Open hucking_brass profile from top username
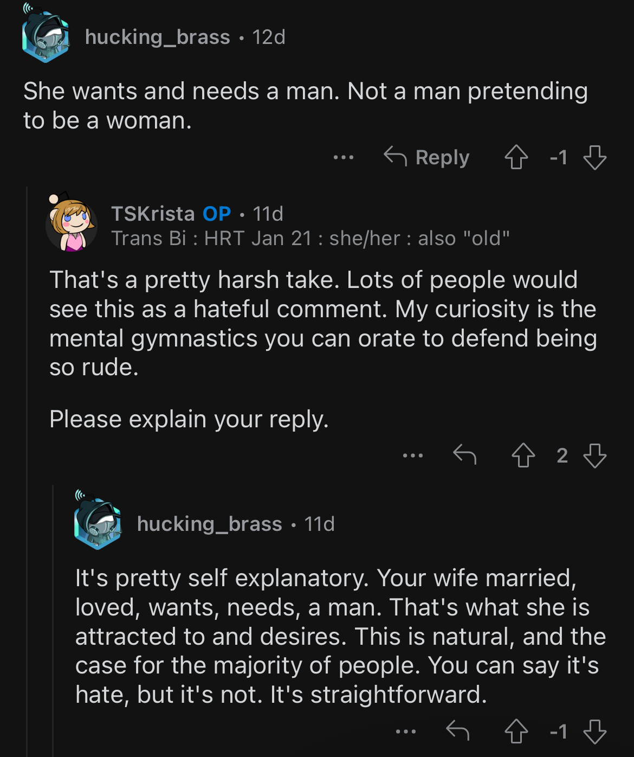 click(x=157, y=37)
